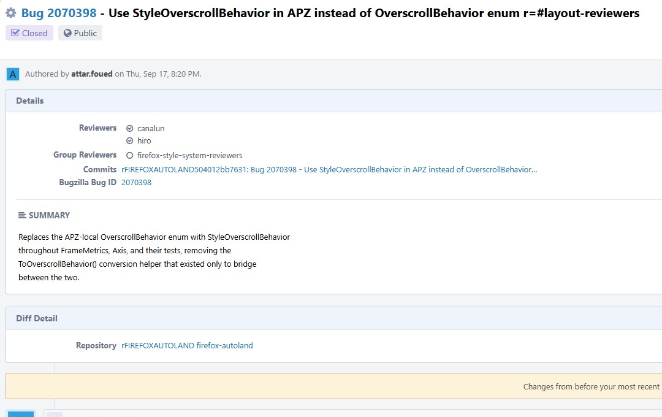Viewport: 662px width, 417px height.
Task: Click the gear icon before the bug title
Action: coord(10,13)
